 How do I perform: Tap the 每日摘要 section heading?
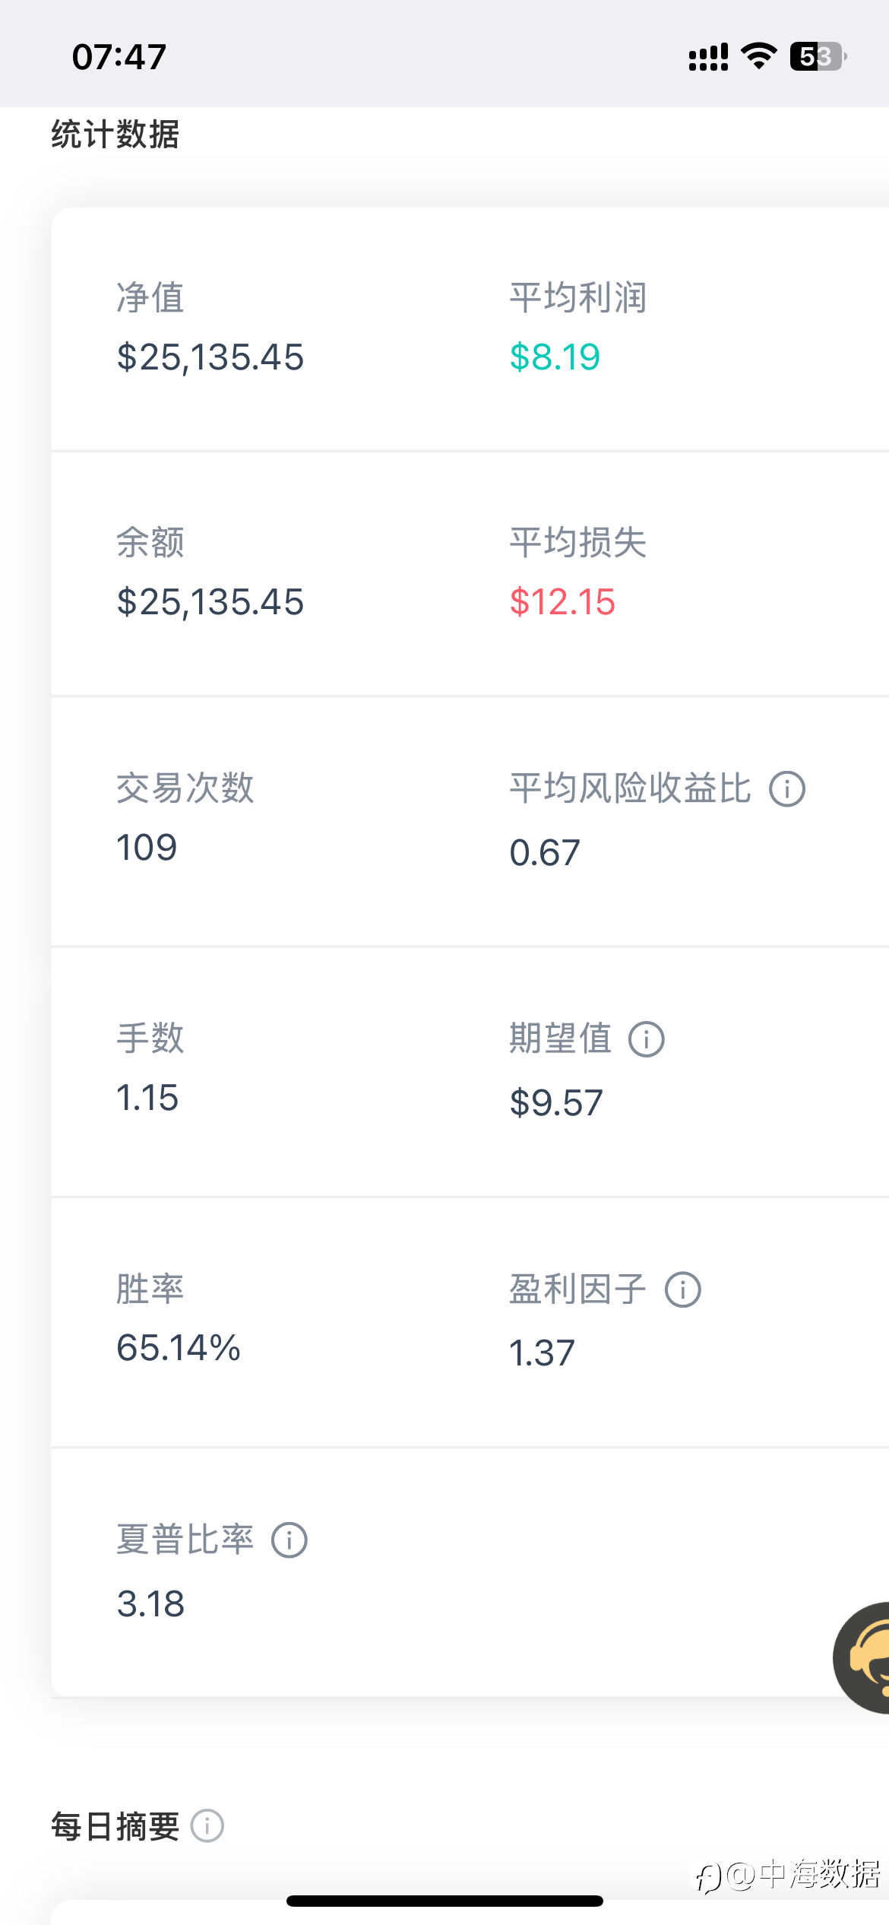coord(115,1826)
